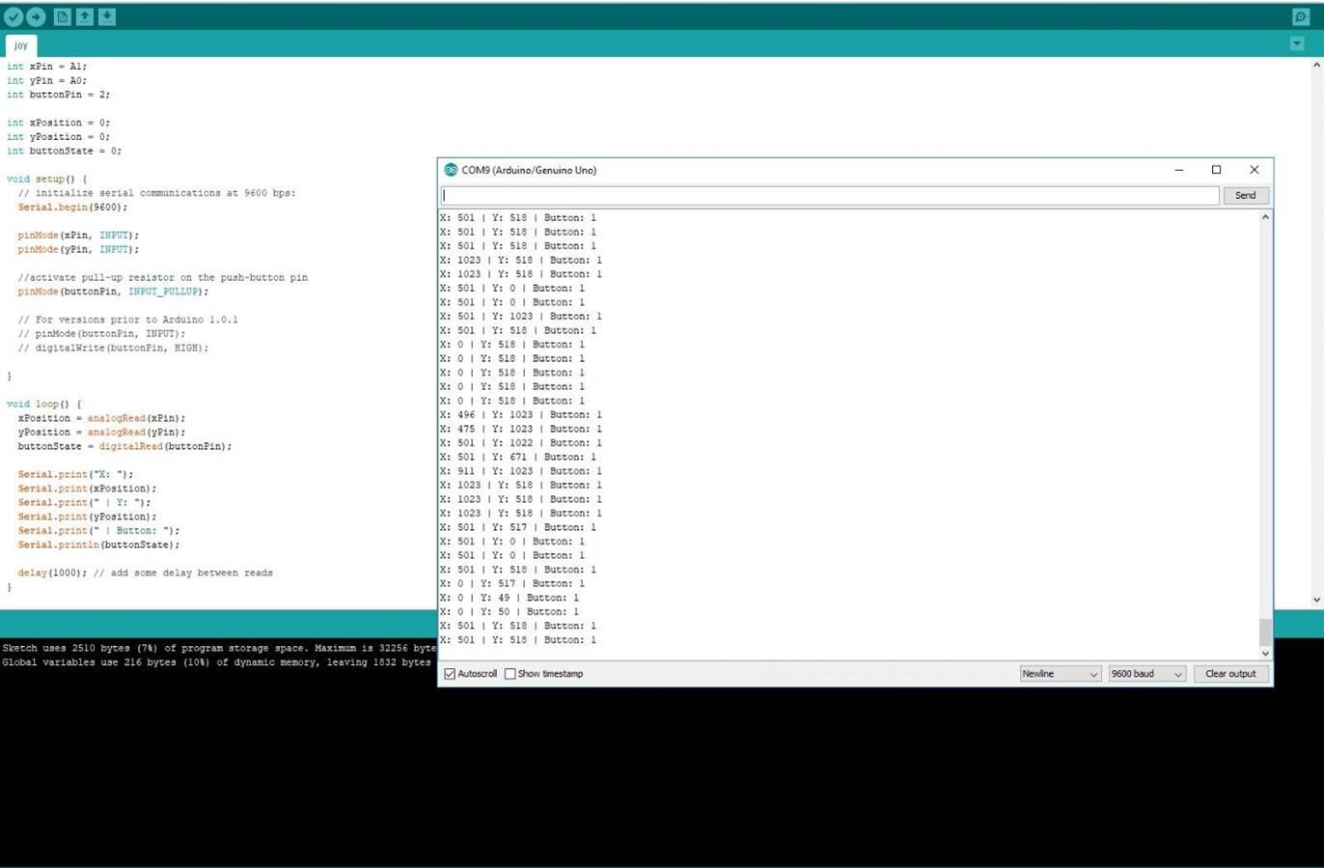Screen dimensions: 1324x868
Task: Click the Arduino logo in COM9 title bar
Action: click(x=450, y=170)
